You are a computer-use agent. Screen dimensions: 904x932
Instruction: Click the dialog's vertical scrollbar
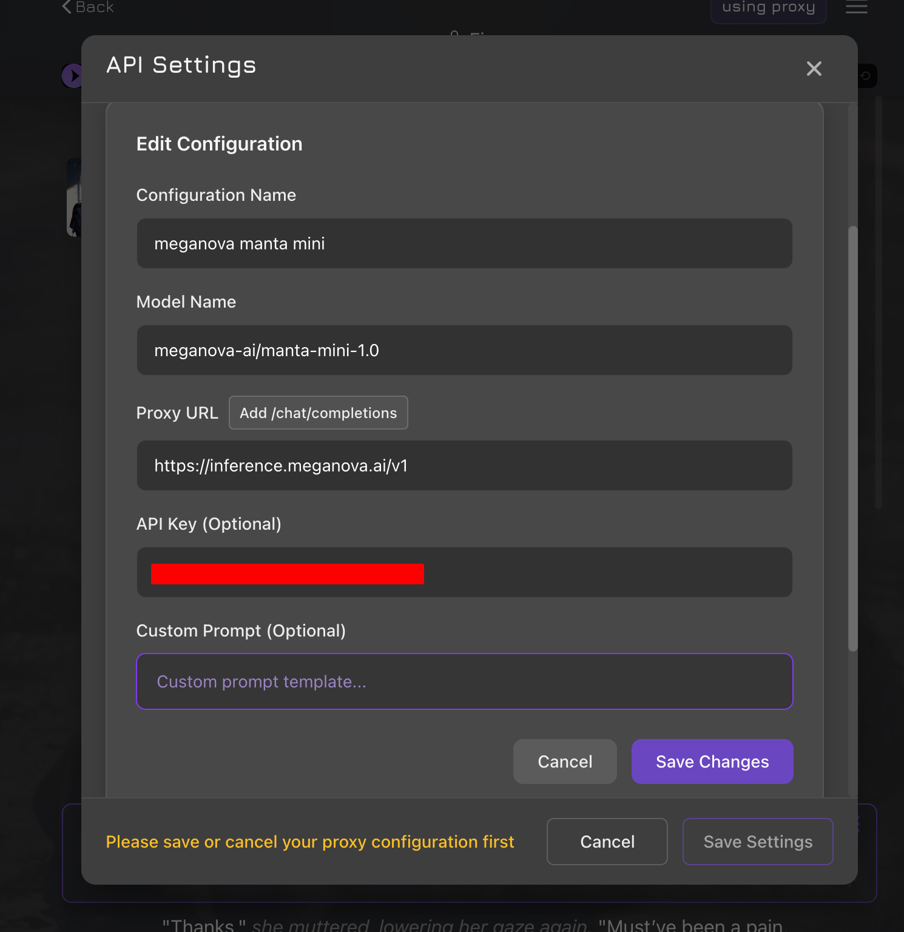(x=852, y=439)
